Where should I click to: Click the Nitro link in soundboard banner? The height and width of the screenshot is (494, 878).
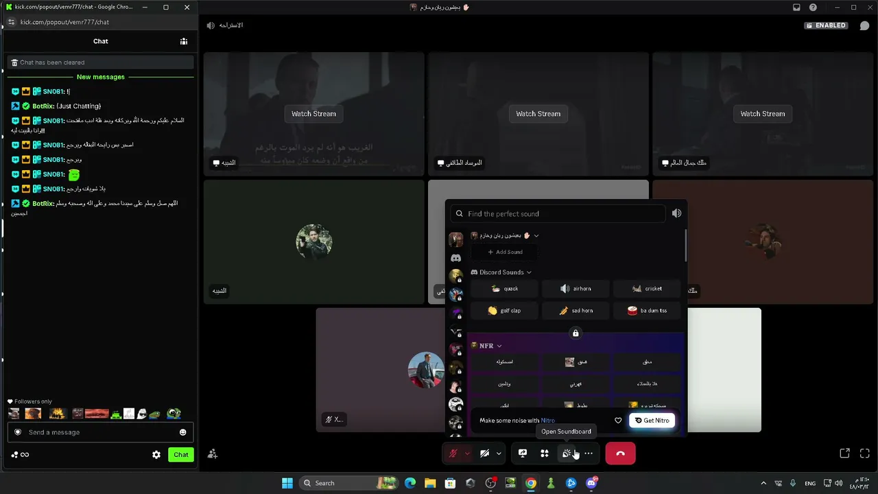coord(547,421)
